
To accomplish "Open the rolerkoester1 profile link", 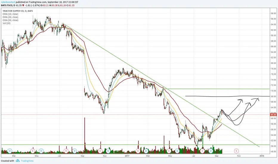I will 8,2.
